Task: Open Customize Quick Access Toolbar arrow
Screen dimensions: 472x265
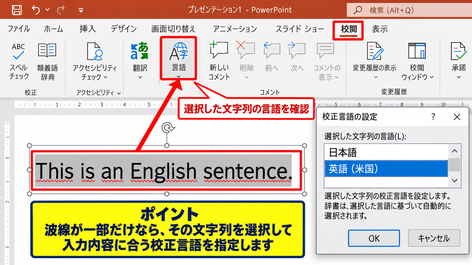Action: tap(81, 11)
